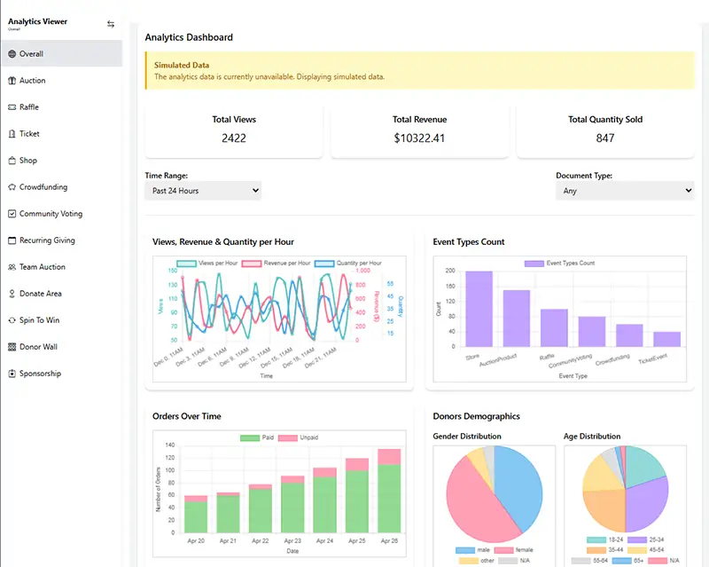Click the Spin To Win icon

pos(12,320)
